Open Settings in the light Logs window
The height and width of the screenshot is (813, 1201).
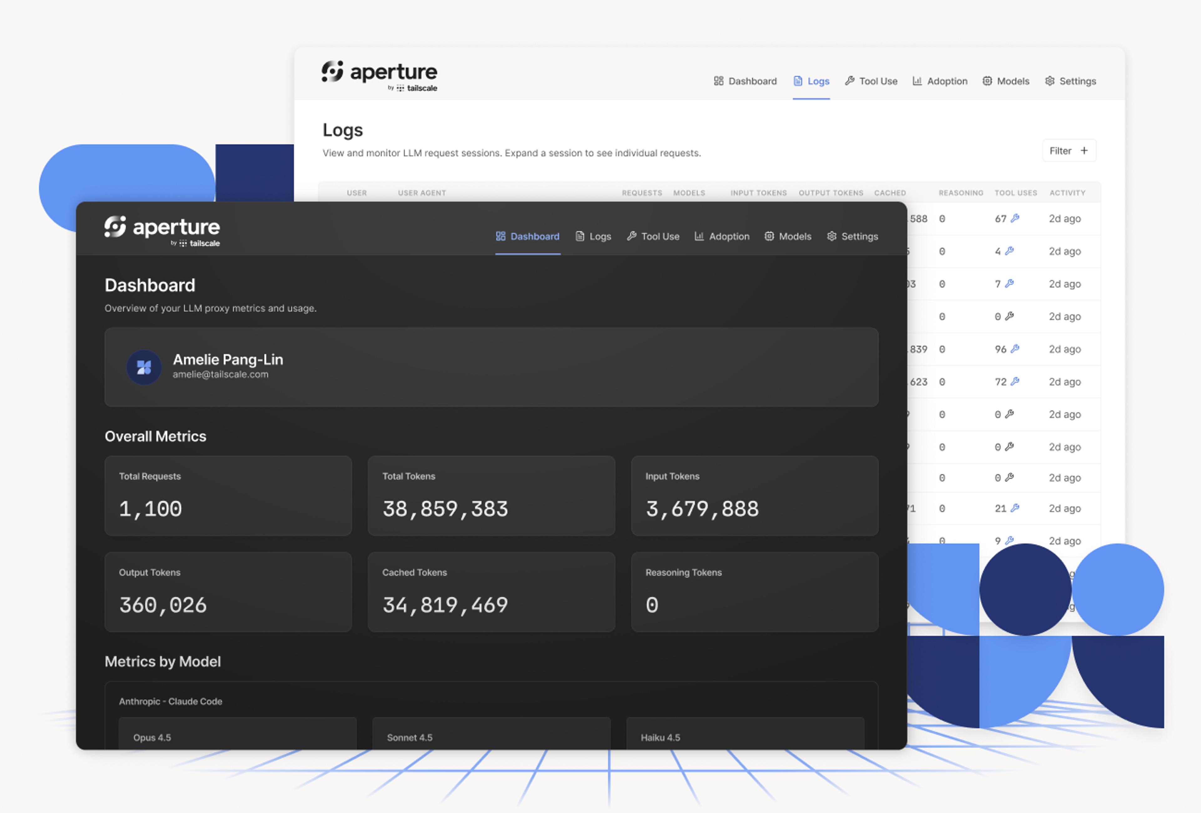(1071, 81)
